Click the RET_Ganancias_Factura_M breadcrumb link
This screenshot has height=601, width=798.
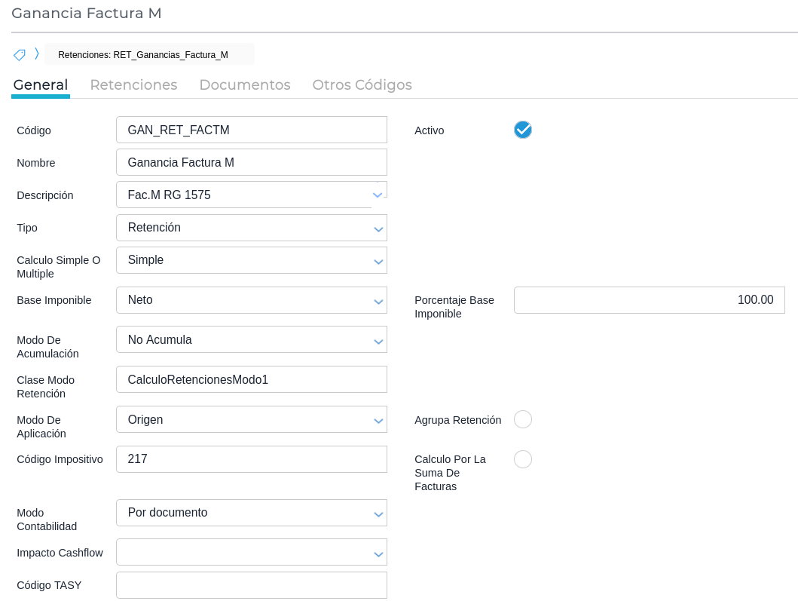143,55
